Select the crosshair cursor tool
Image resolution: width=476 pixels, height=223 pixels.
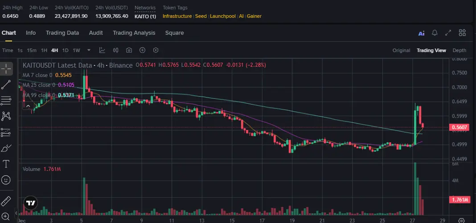(6, 69)
